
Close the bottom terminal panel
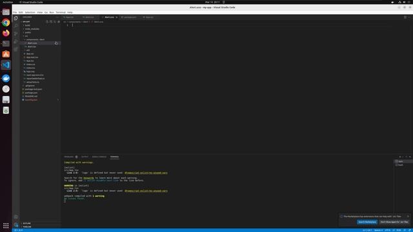(x=410, y=157)
